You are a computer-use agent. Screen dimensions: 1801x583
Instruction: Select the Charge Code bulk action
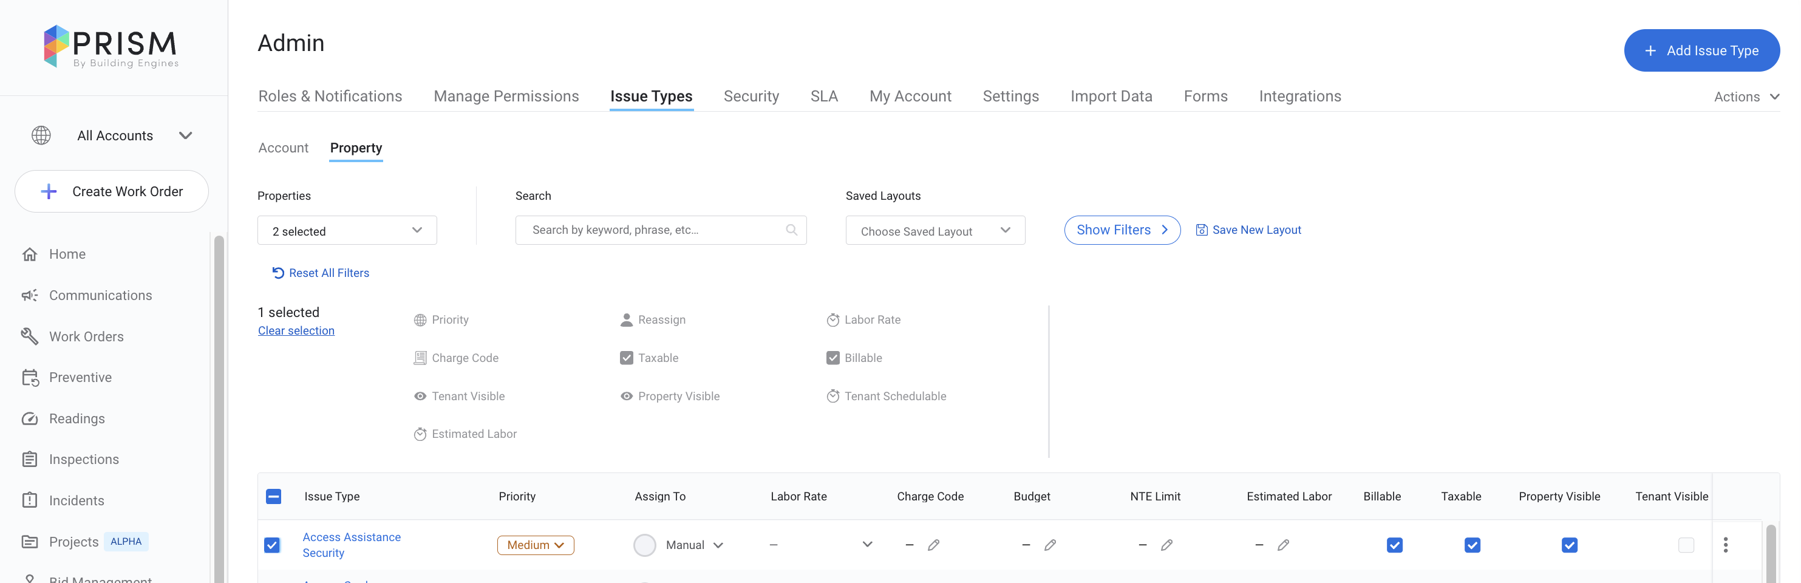(x=456, y=358)
